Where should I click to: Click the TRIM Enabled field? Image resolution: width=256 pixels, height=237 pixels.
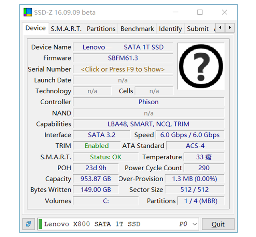97,146
